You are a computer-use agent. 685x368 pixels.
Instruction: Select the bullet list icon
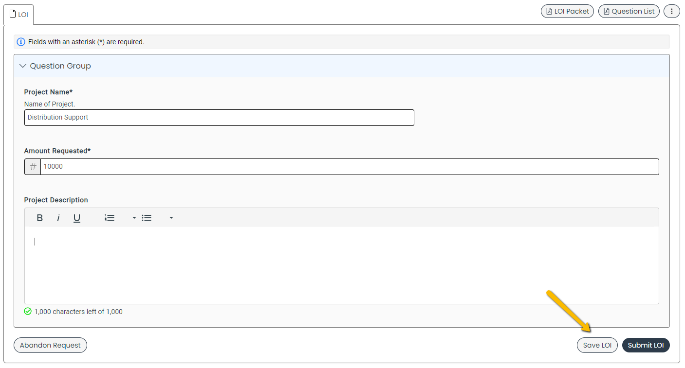click(x=147, y=218)
